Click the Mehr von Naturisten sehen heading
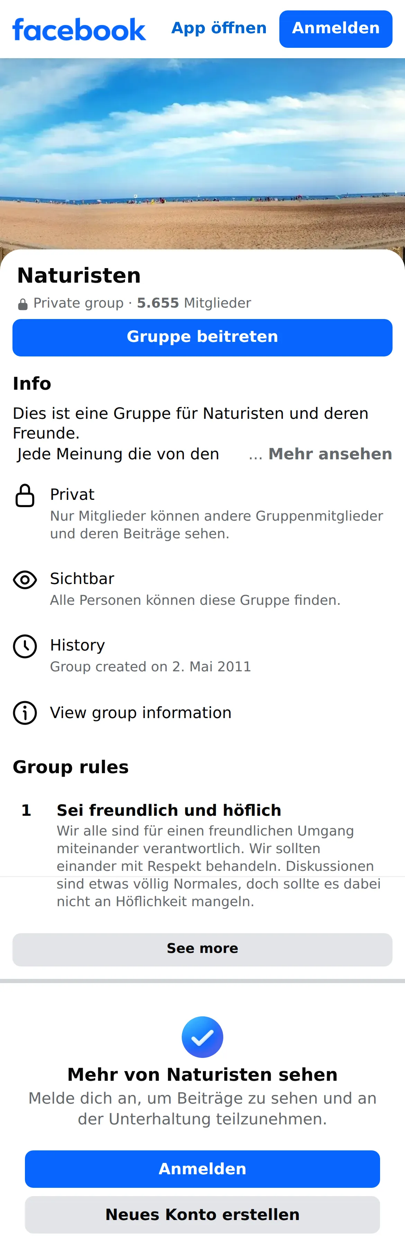This screenshot has width=405, height=1246. [x=202, y=1075]
